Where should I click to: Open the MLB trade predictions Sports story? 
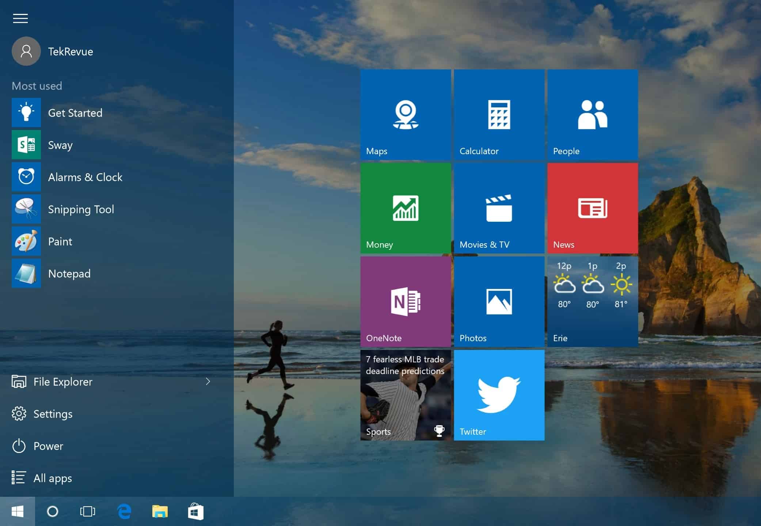[x=405, y=394]
